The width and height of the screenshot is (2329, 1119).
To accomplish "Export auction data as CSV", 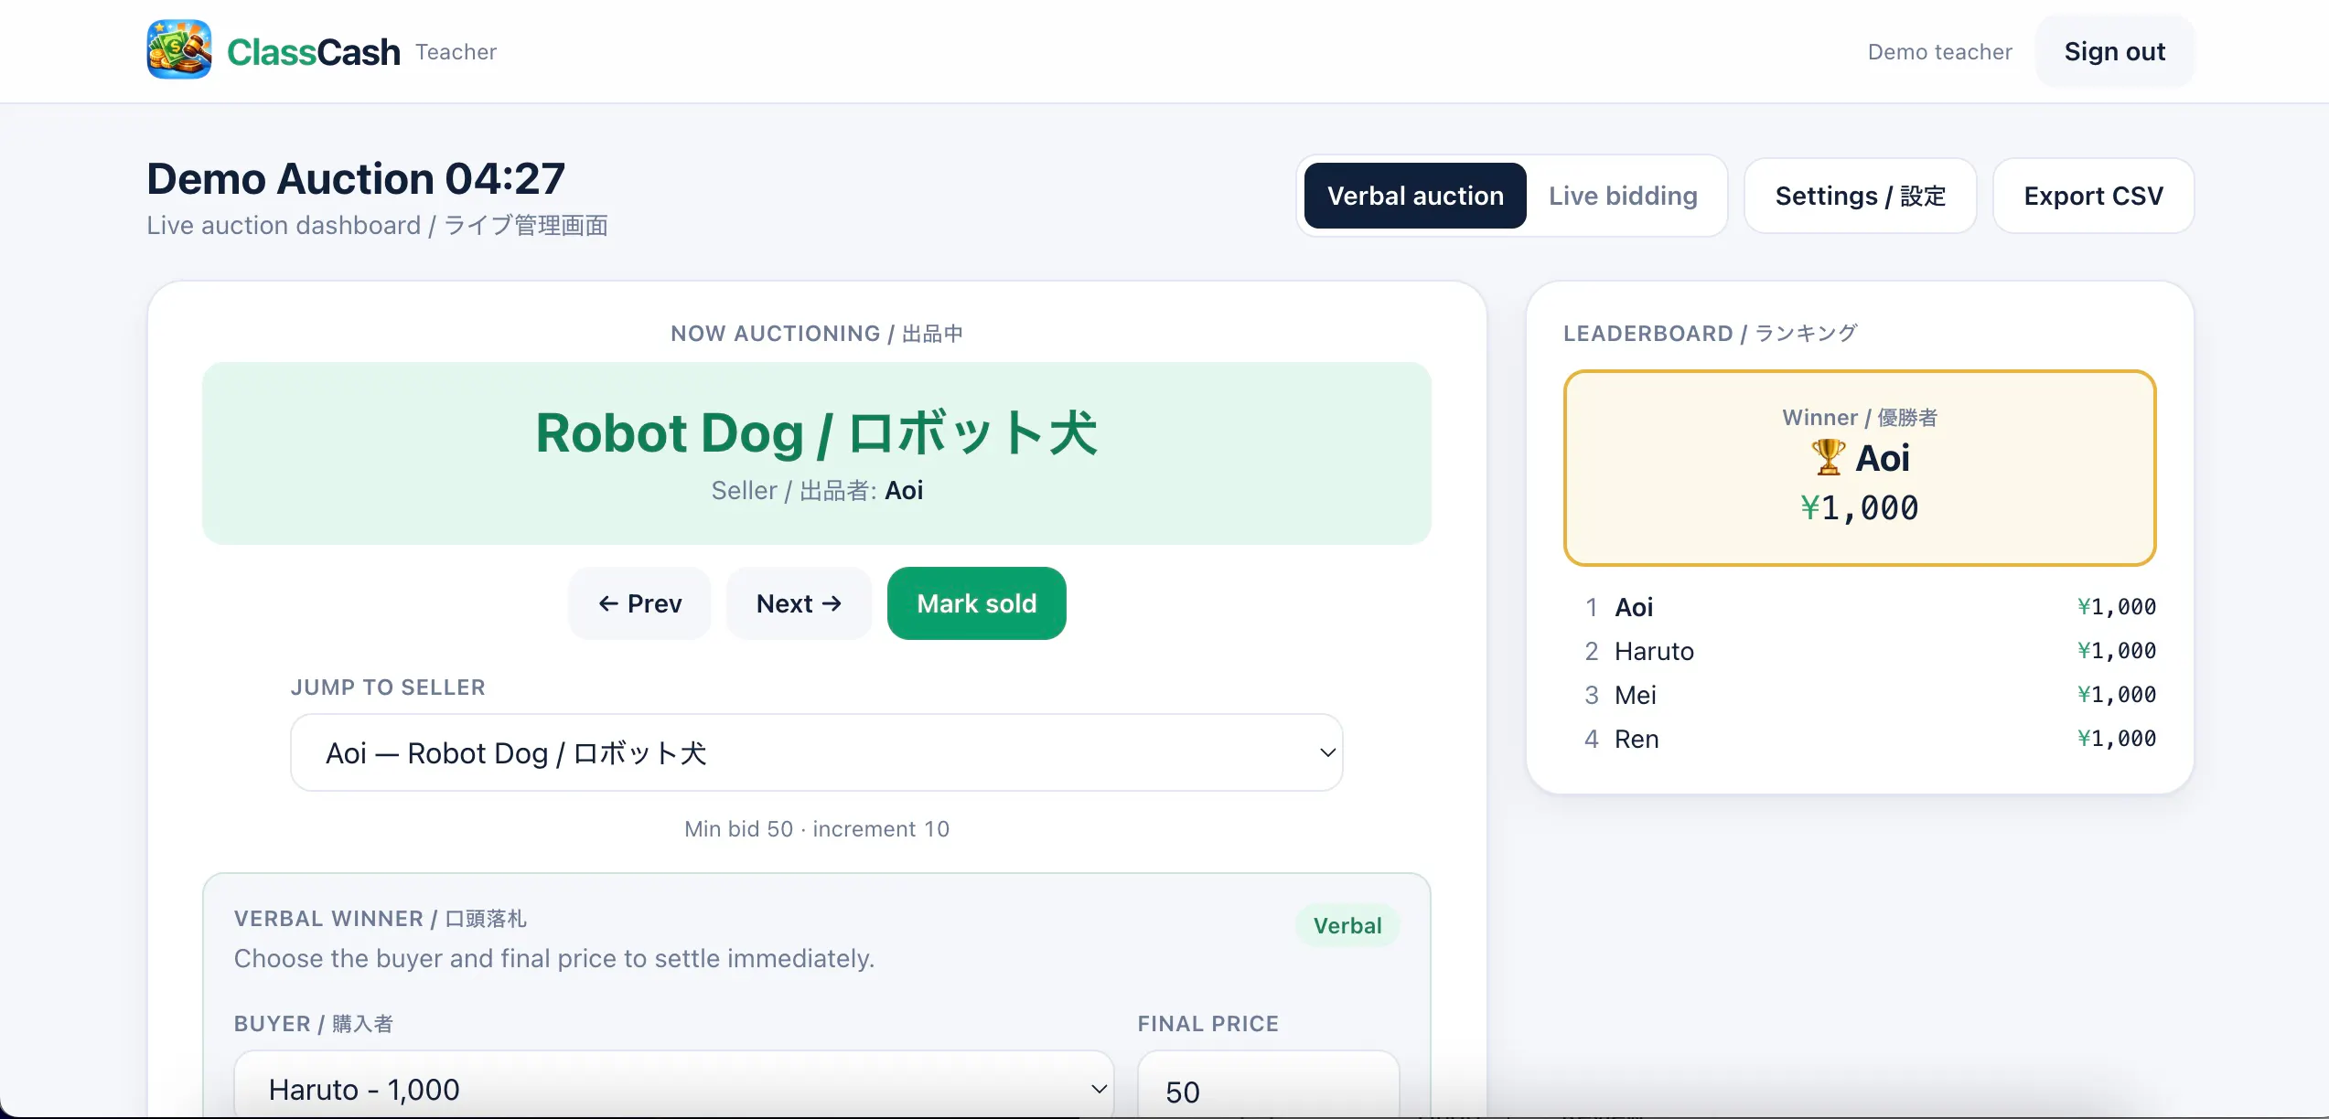I will pyautogui.click(x=2093, y=196).
